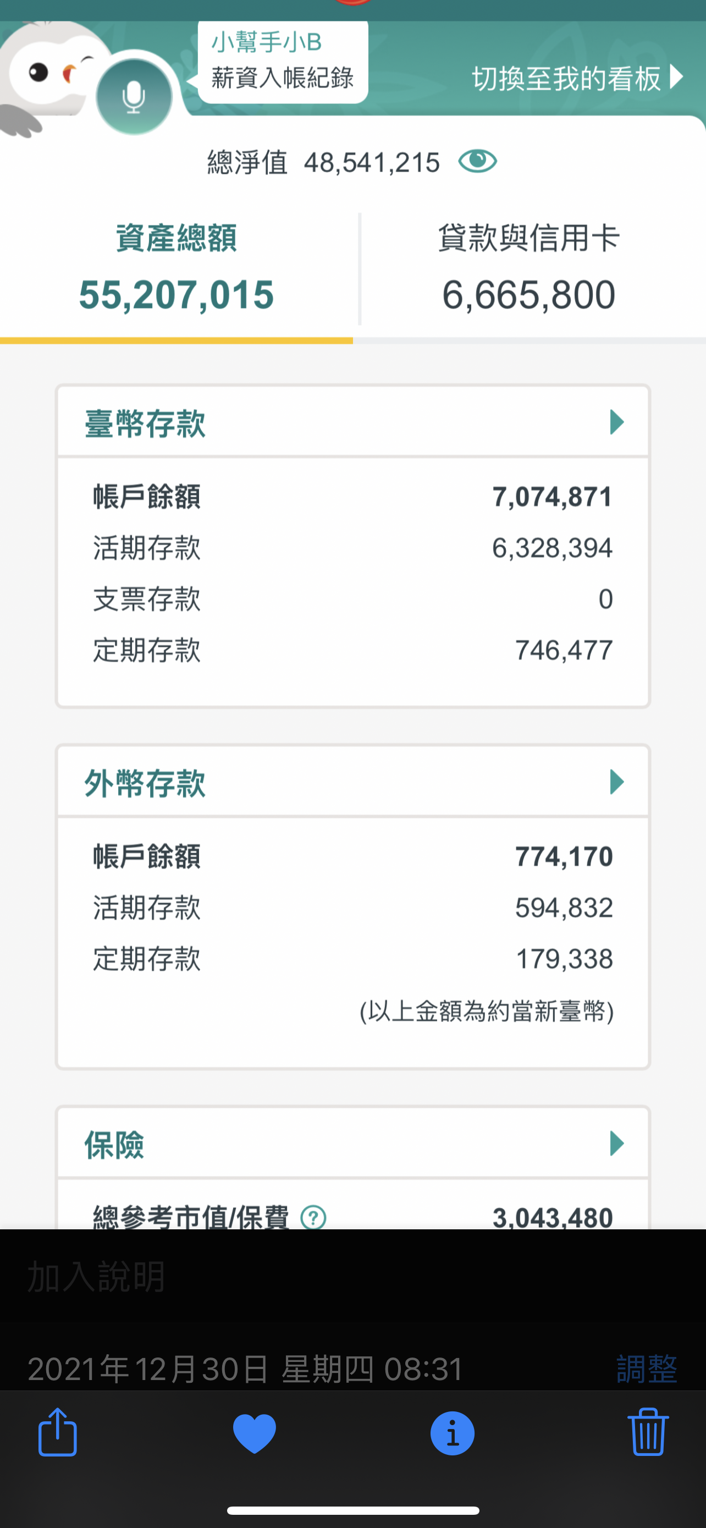Tap question mark help icon beside 總參考市值/保費
This screenshot has height=1528, width=706.
tap(313, 1217)
